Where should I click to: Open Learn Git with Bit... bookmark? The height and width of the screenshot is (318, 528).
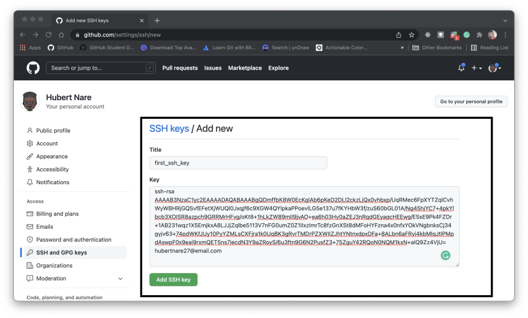[229, 48]
